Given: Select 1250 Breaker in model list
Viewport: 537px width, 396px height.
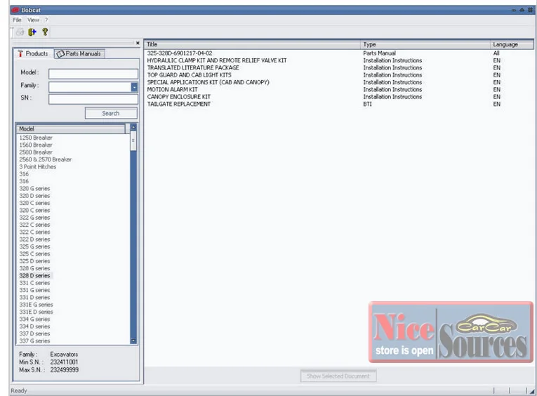Looking at the screenshot, I should point(36,138).
